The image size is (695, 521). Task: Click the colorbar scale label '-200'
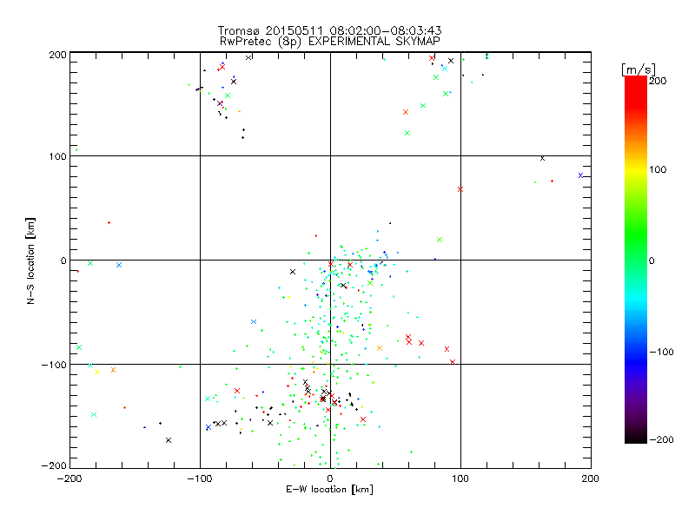pyautogui.click(x=661, y=440)
